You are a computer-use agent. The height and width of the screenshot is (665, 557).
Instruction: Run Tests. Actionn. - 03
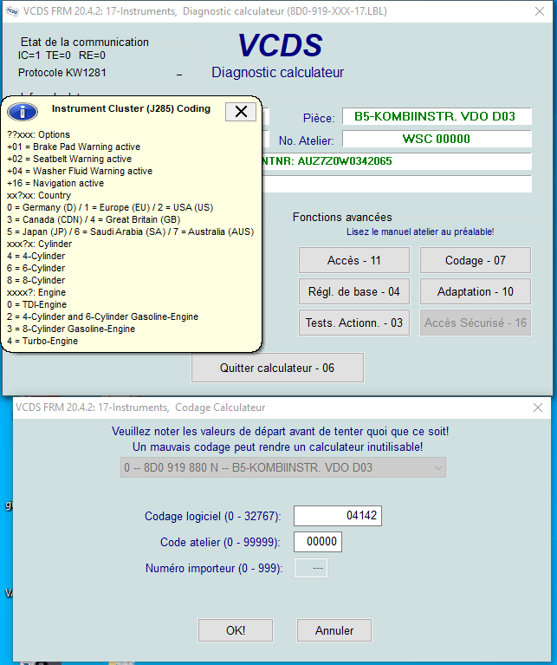point(354,323)
